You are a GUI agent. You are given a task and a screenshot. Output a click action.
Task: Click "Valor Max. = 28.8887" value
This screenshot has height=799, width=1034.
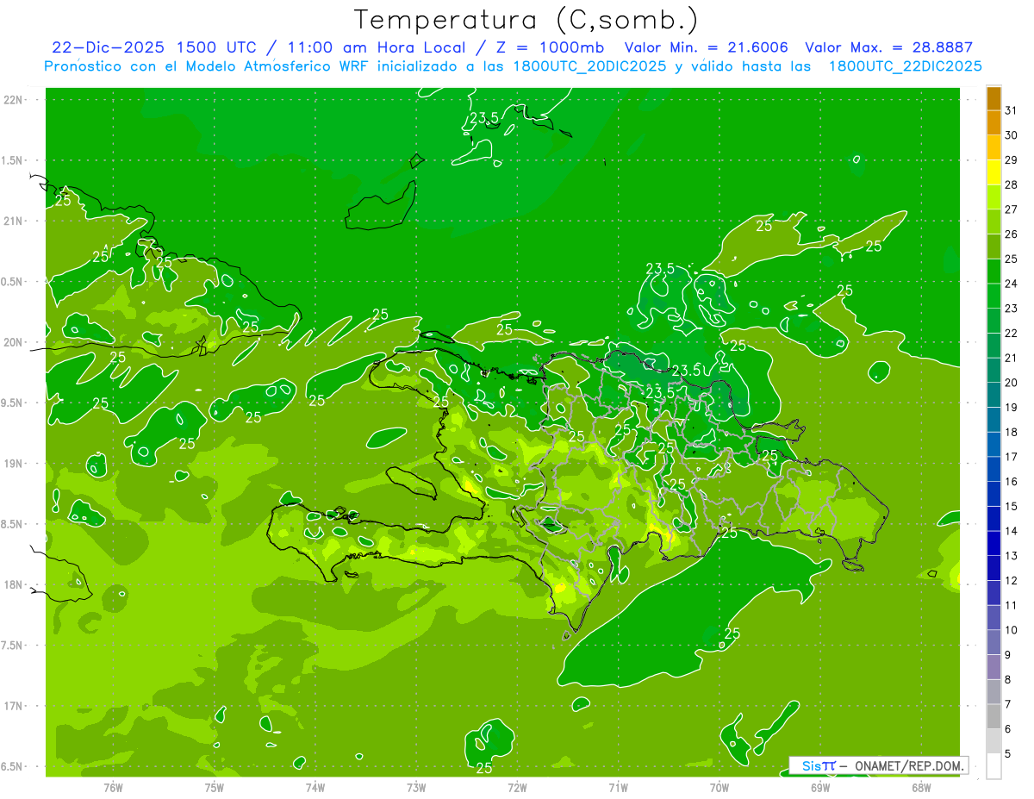(x=889, y=47)
